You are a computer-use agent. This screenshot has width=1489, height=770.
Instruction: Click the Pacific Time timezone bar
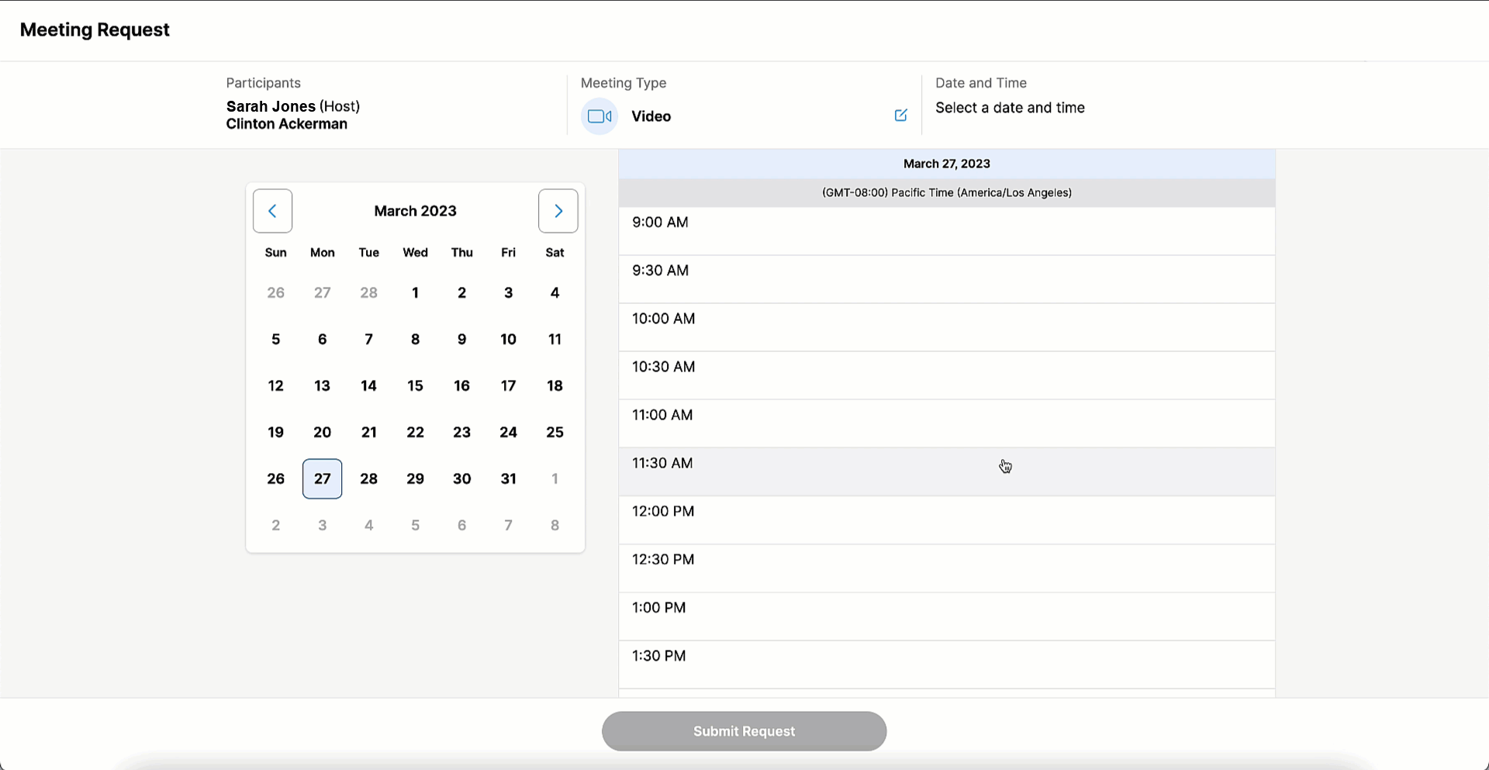(x=946, y=193)
